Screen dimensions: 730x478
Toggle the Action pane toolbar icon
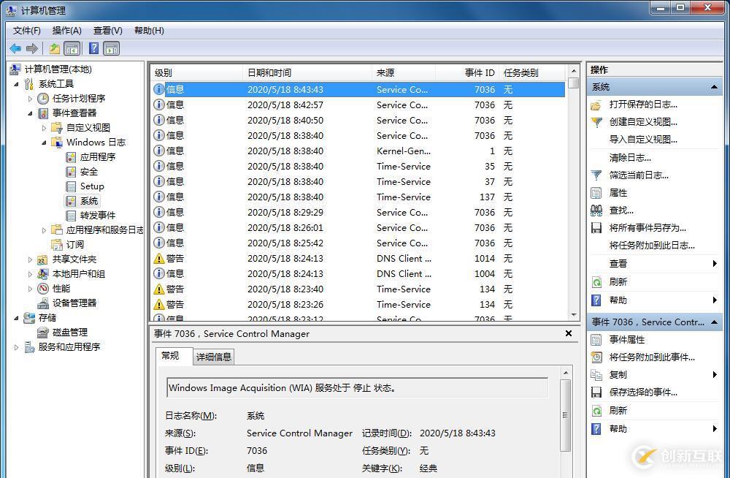pos(112,48)
